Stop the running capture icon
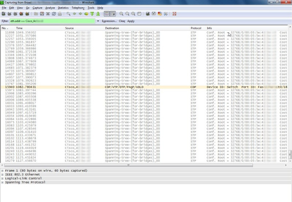 pyautogui.click(x=21, y=14)
